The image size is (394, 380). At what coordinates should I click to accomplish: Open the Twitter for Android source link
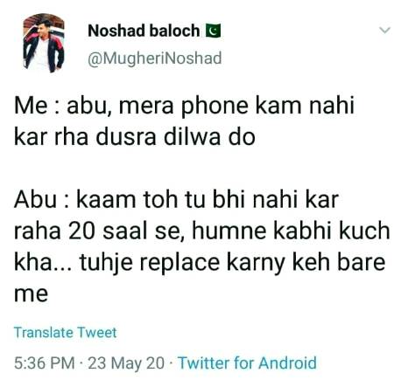(x=247, y=363)
